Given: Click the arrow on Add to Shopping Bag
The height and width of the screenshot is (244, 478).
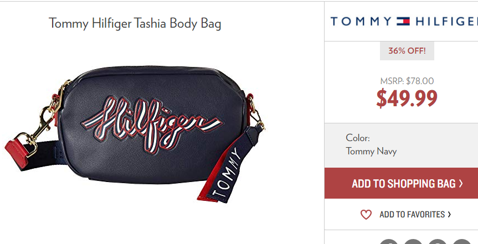Looking at the screenshot, I should 461,183.
